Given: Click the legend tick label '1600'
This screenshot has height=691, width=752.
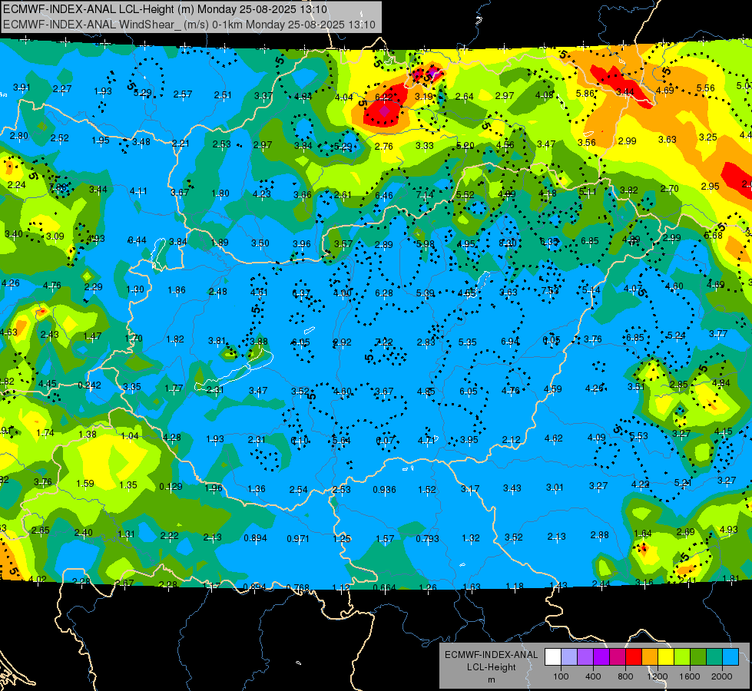Looking at the screenshot, I should coord(689,676).
